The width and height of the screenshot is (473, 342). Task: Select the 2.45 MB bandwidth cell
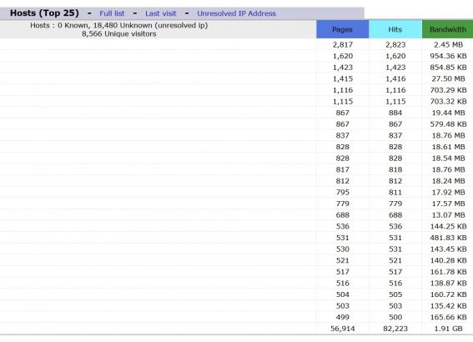tap(448, 45)
